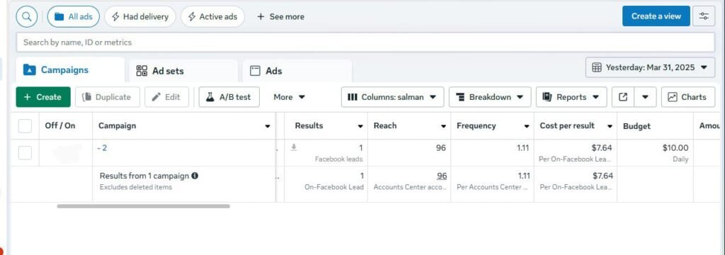Tick the select-all header checkbox
This screenshot has width=725, height=255.
pyautogui.click(x=25, y=126)
